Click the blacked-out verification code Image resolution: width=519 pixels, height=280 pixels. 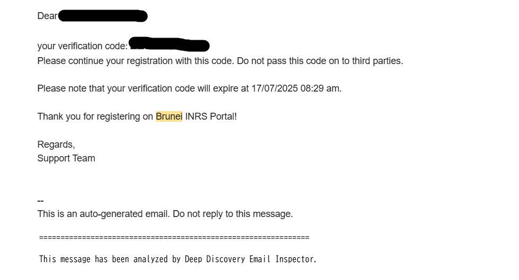pyautogui.click(x=170, y=45)
